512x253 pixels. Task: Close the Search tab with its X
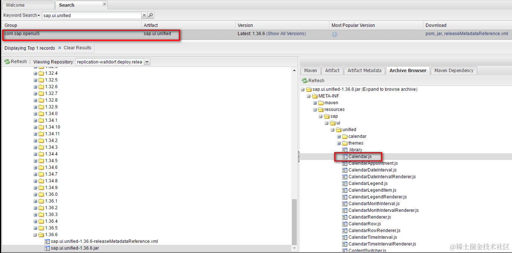(104, 4)
